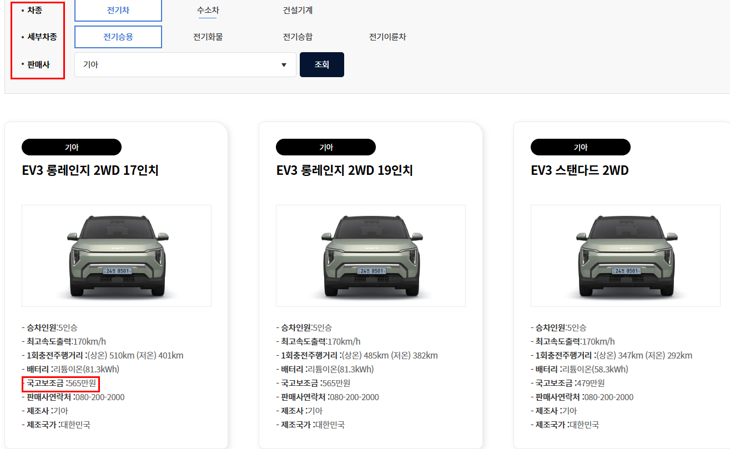Screen dimensions: 730x449
Task: Click 승차인원 5인승 on 19인치 card
Action: [x=304, y=327]
